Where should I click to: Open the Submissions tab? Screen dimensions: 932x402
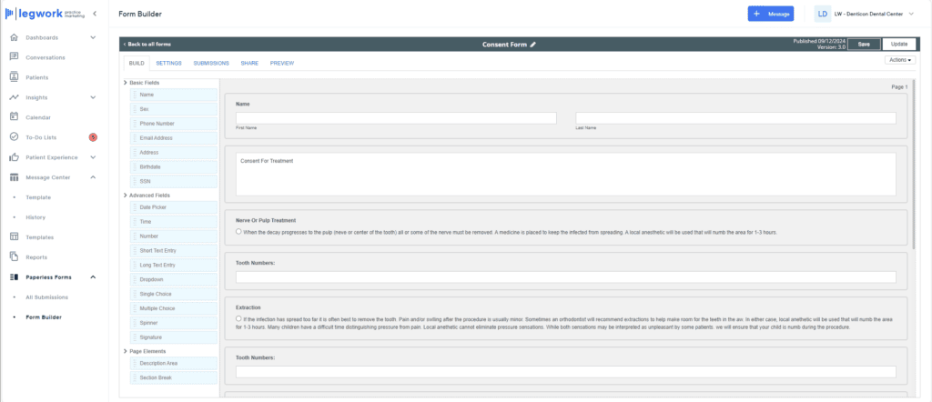tap(211, 63)
